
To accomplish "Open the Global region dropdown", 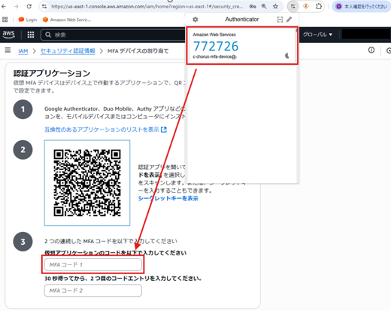I will point(317,35).
